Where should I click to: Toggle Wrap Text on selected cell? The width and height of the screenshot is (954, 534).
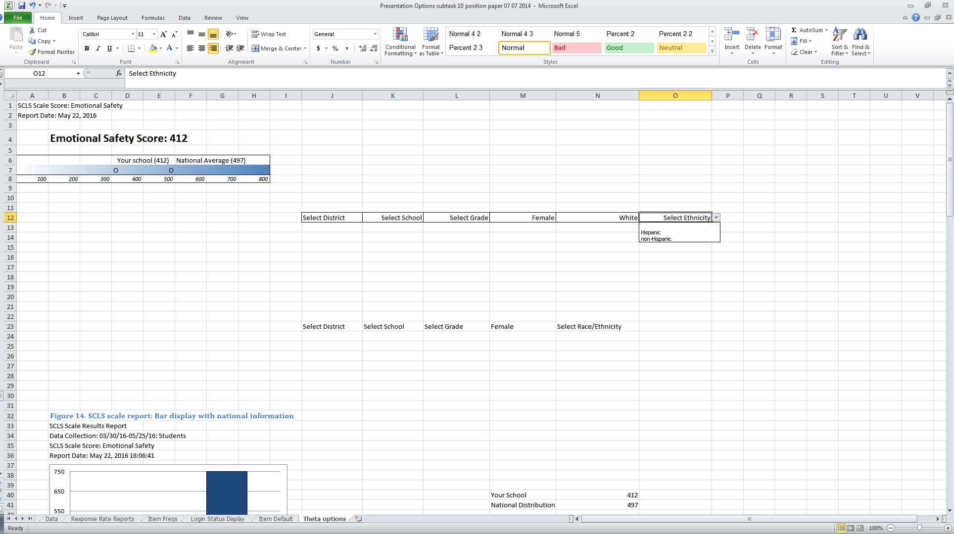269,34
